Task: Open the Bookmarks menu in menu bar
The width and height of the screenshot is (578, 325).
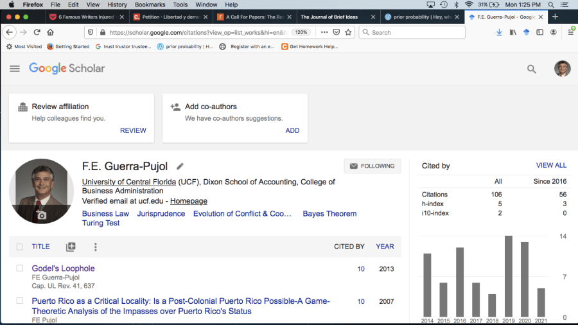Action: (150, 4)
